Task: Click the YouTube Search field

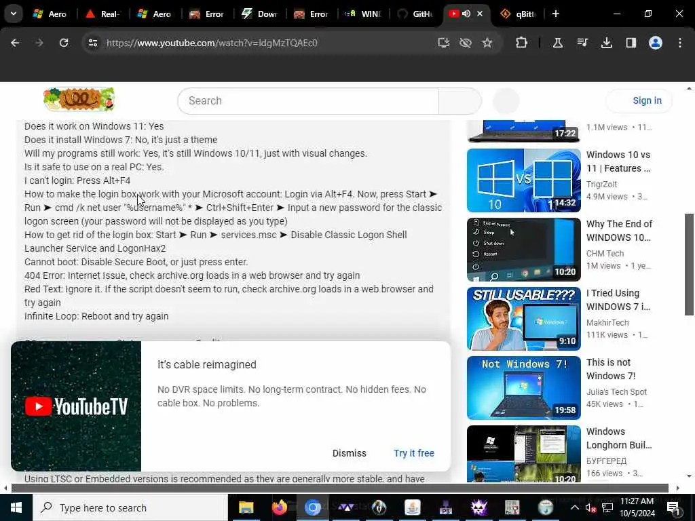Action: click(308, 101)
